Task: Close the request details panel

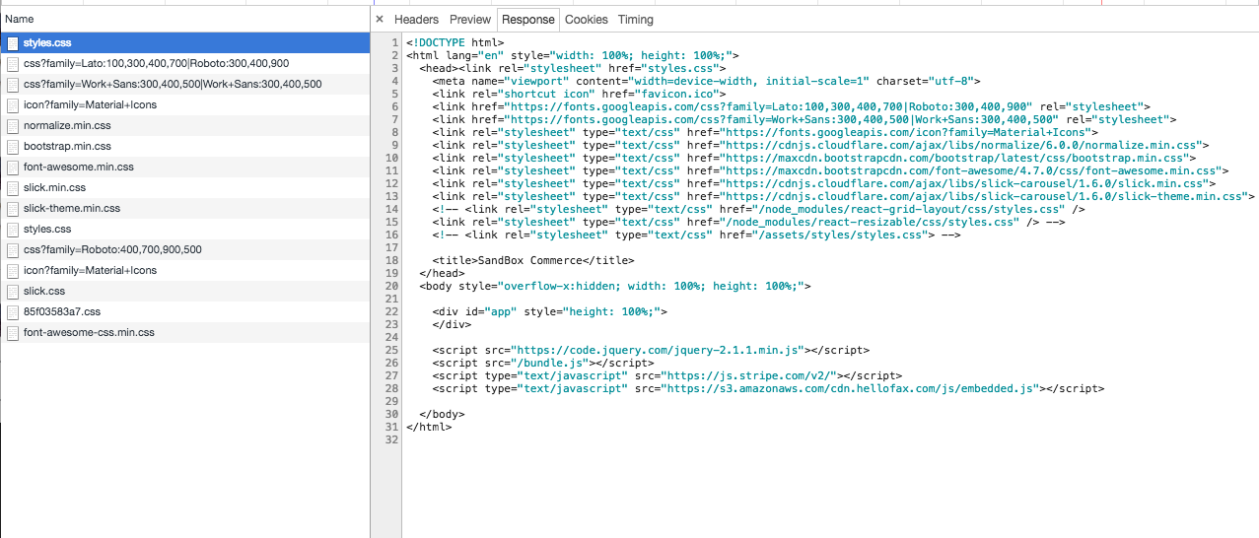Action: pyautogui.click(x=380, y=20)
